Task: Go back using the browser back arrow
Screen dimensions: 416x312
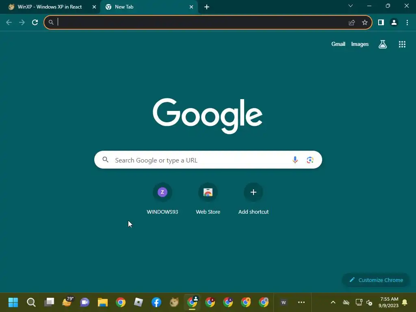Action: pos(9,23)
